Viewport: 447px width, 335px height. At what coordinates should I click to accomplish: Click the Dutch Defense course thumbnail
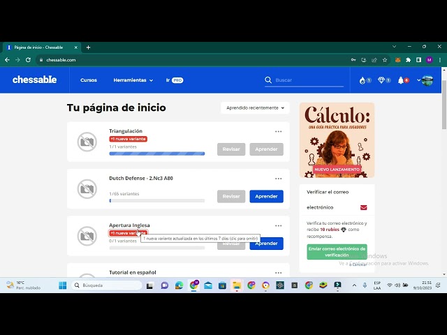coord(87,189)
